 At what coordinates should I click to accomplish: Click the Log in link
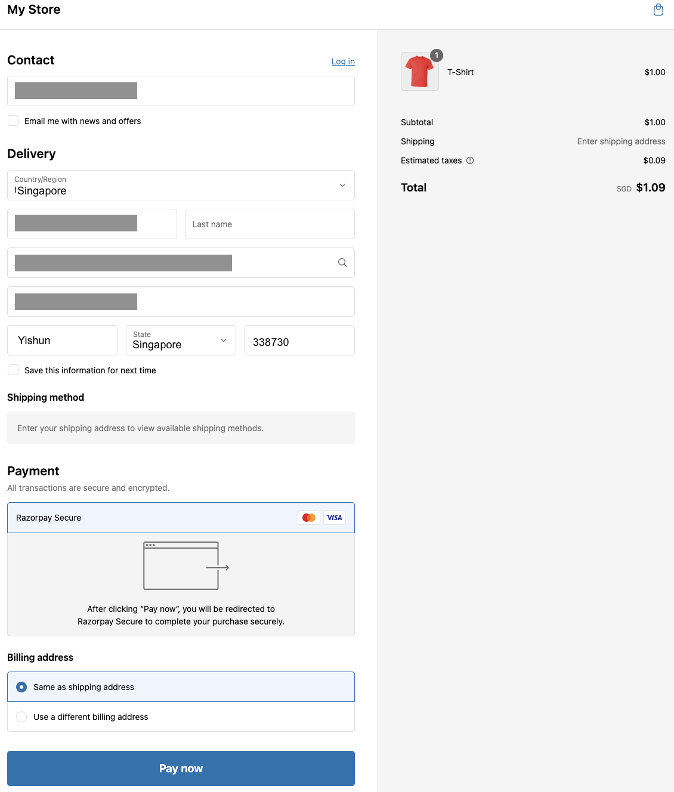click(x=343, y=61)
